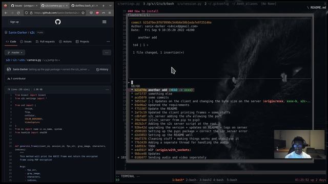Open the Pull requests tab

click(x=45, y=41)
